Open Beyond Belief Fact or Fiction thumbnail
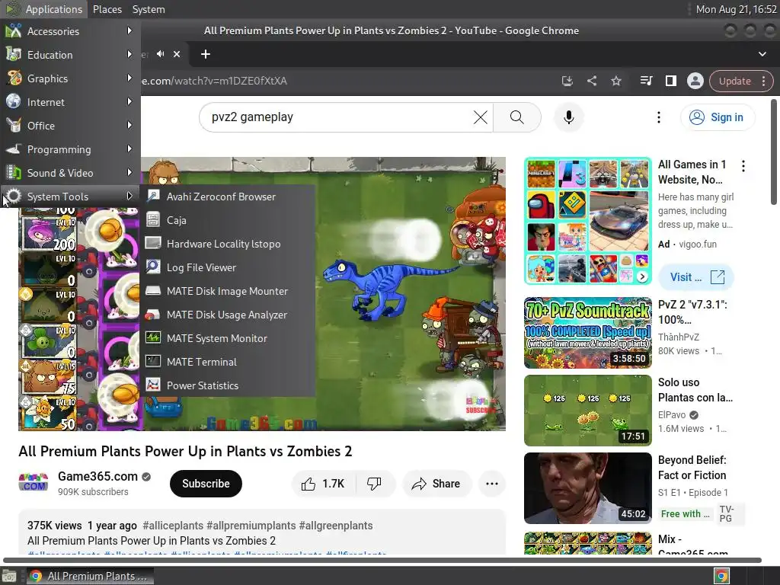 [x=587, y=488]
